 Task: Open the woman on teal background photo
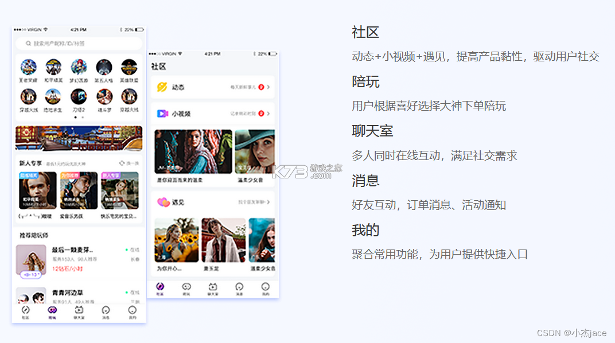coord(262,240)
